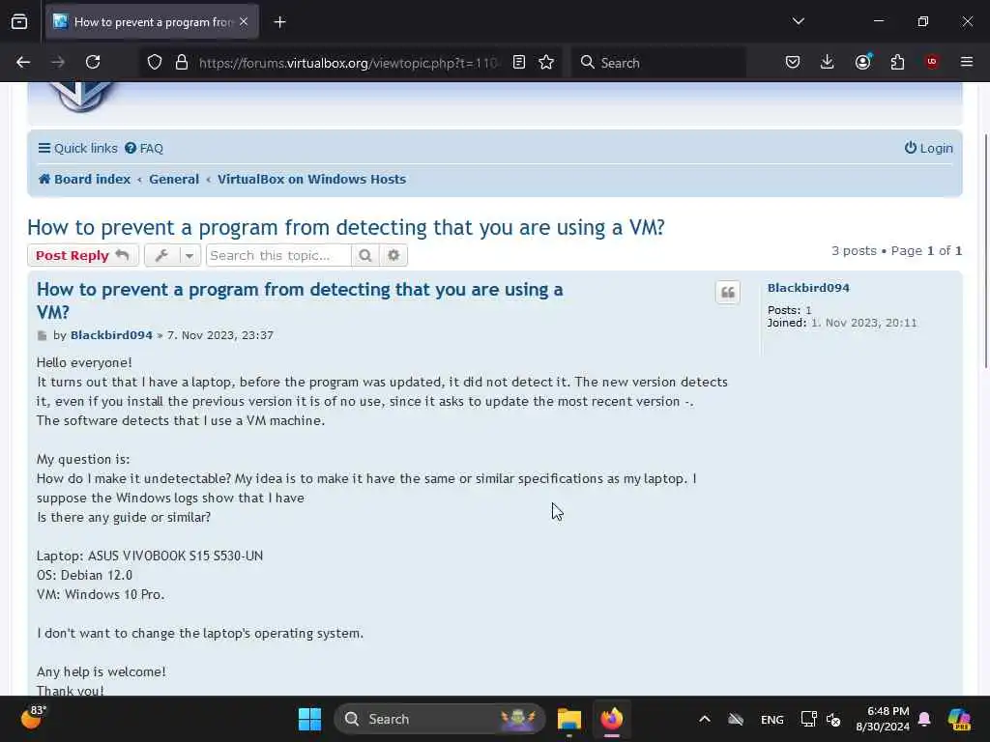Click the post icon beside byline
The width and height of the screenshot is (990, 742).
43,335
